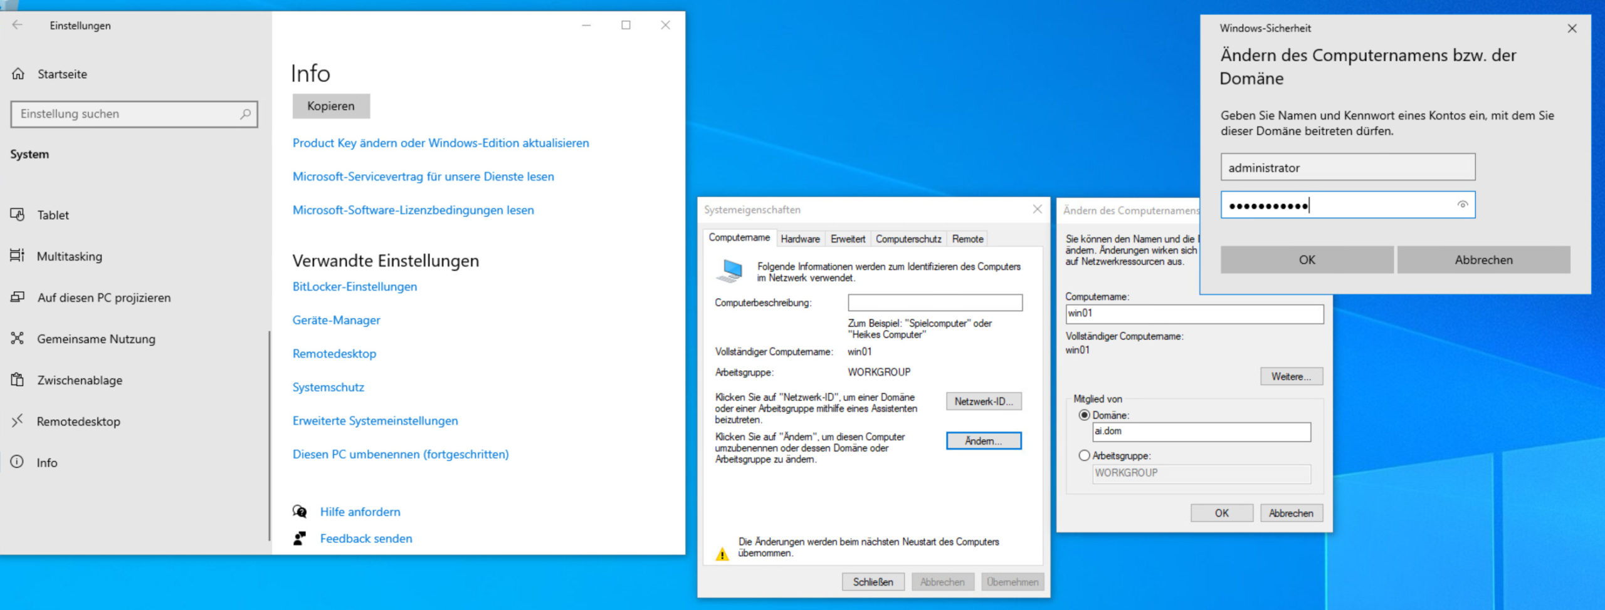
Task: Click the Weitere... button
Action: 1292,376
